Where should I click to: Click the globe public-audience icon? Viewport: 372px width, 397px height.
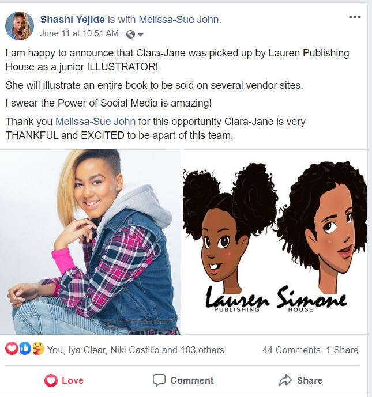point(130,34)
